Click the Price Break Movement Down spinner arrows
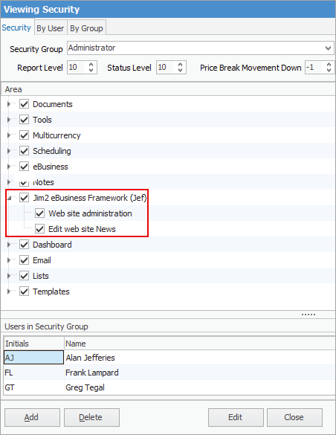This screenshot has height=435, width=336. tap(329, 68)
